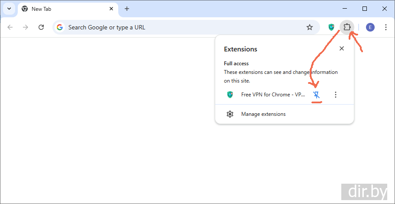Image resolution: width=395 pixels, height=204 pixels.
Task: Close the New Tab tab
Action: coord(111,9)
